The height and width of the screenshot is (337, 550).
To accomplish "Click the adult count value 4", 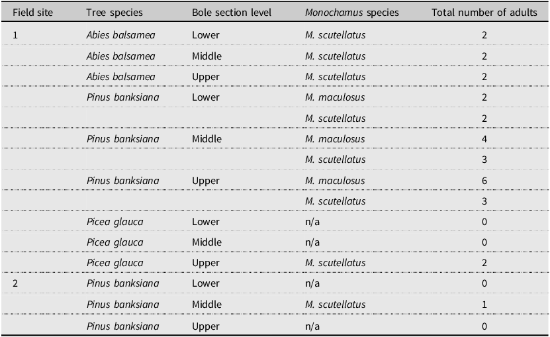I will pos(484,139).
